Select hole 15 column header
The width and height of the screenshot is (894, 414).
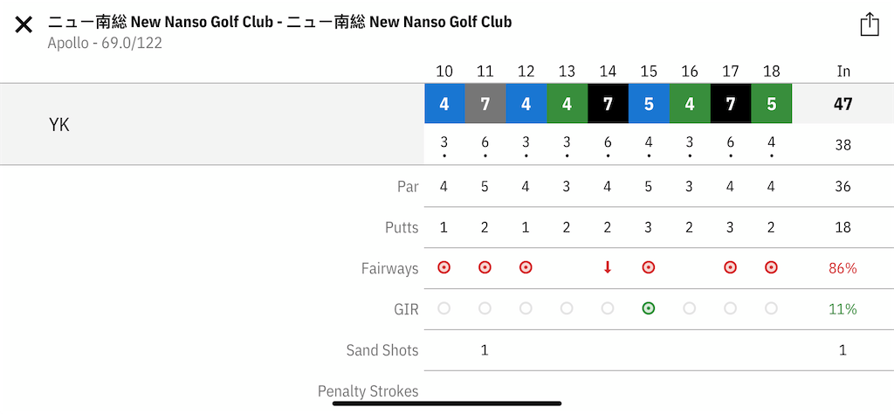pos(649,72)
